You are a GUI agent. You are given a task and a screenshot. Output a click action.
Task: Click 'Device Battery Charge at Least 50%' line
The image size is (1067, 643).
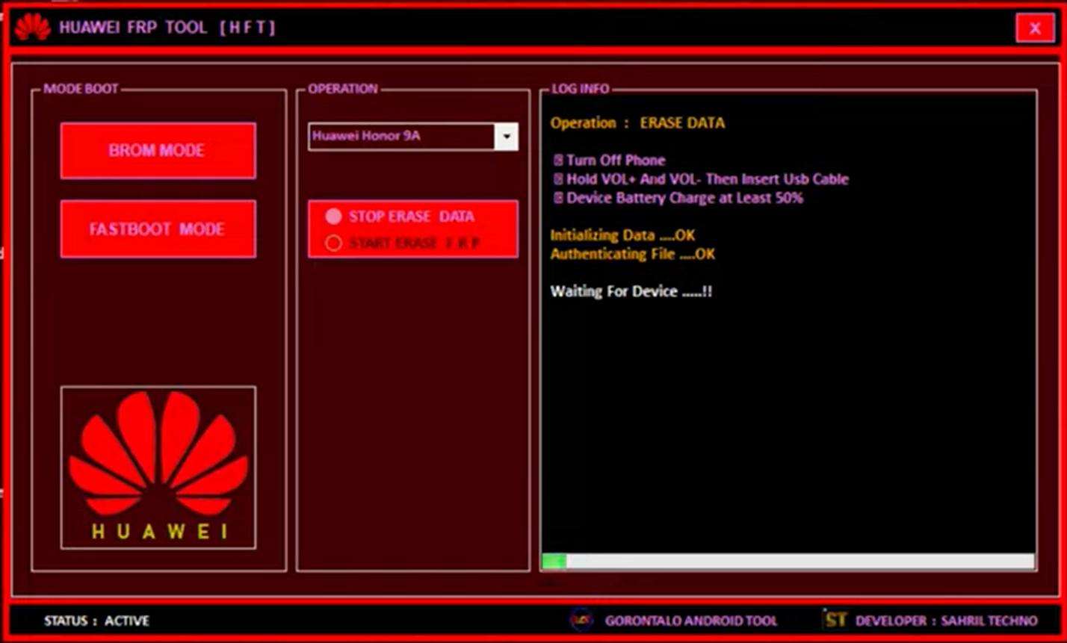678,198
